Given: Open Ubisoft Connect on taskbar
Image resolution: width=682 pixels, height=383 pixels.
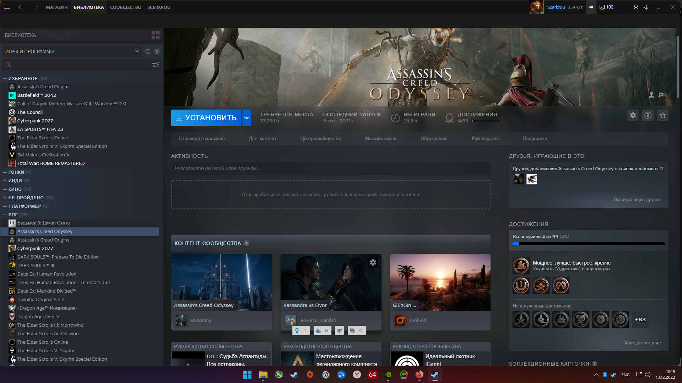Looking at the screenshot, I should (x=325, y=374).
